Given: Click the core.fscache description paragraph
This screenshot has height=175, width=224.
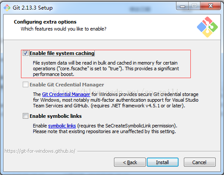Looking at the screenshot, I should [x=106, y=69].
